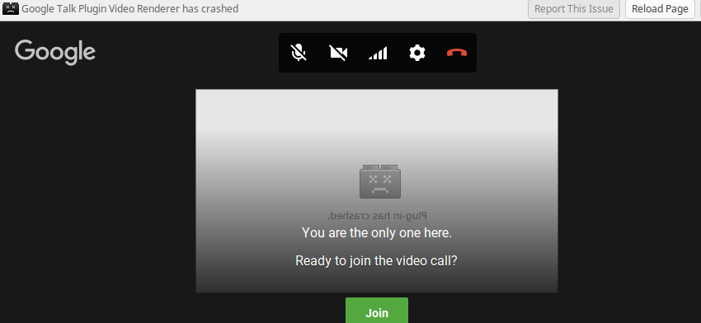701x323 pixels.
Task: Click 'You are the only one here.' text
Action: 377,232
